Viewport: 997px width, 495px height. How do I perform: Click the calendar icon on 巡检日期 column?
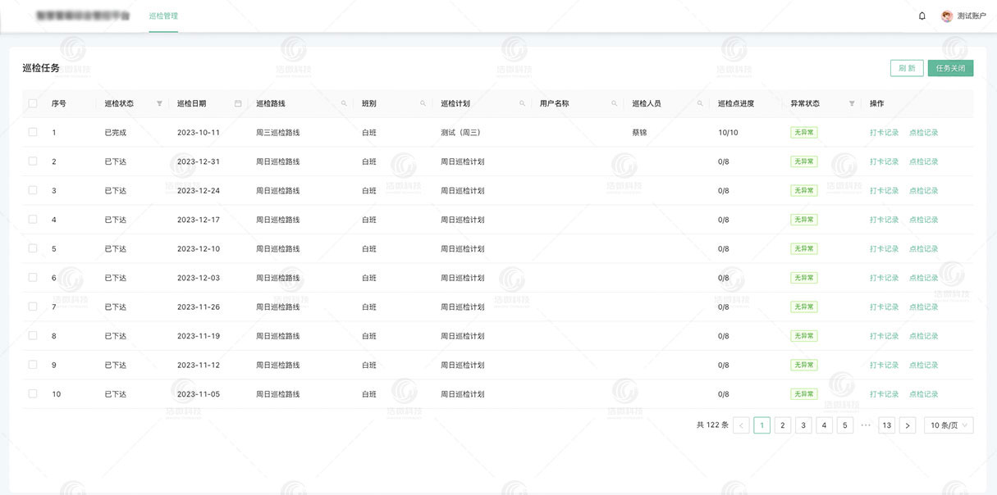click(238, 103)
